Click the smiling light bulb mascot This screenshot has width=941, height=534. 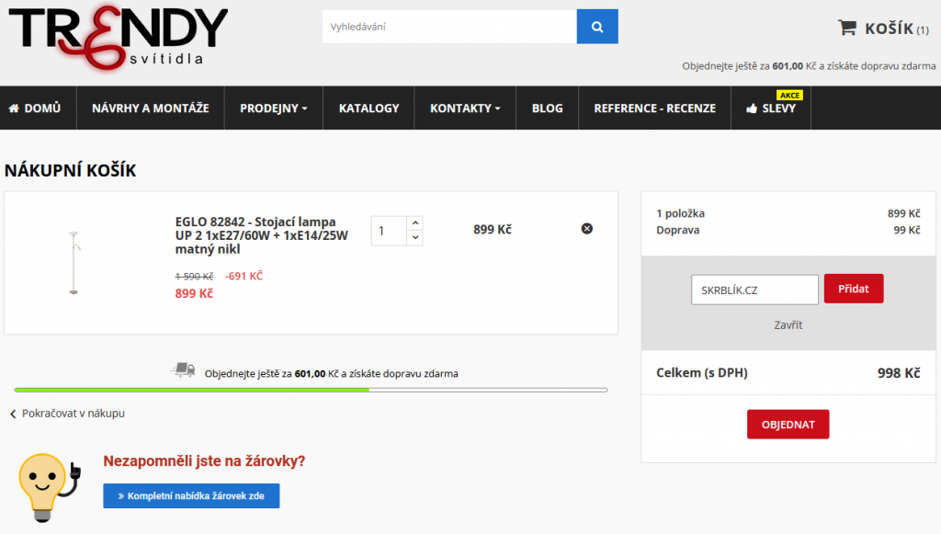(x=50, y=487)
